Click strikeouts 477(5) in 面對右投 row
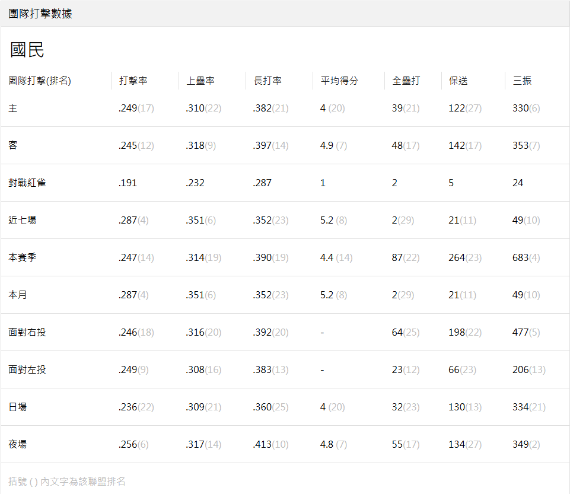 [526, 332]
